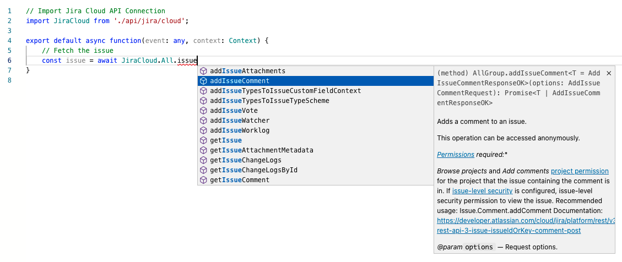Click the 'await' keyword on line 6

107,61
